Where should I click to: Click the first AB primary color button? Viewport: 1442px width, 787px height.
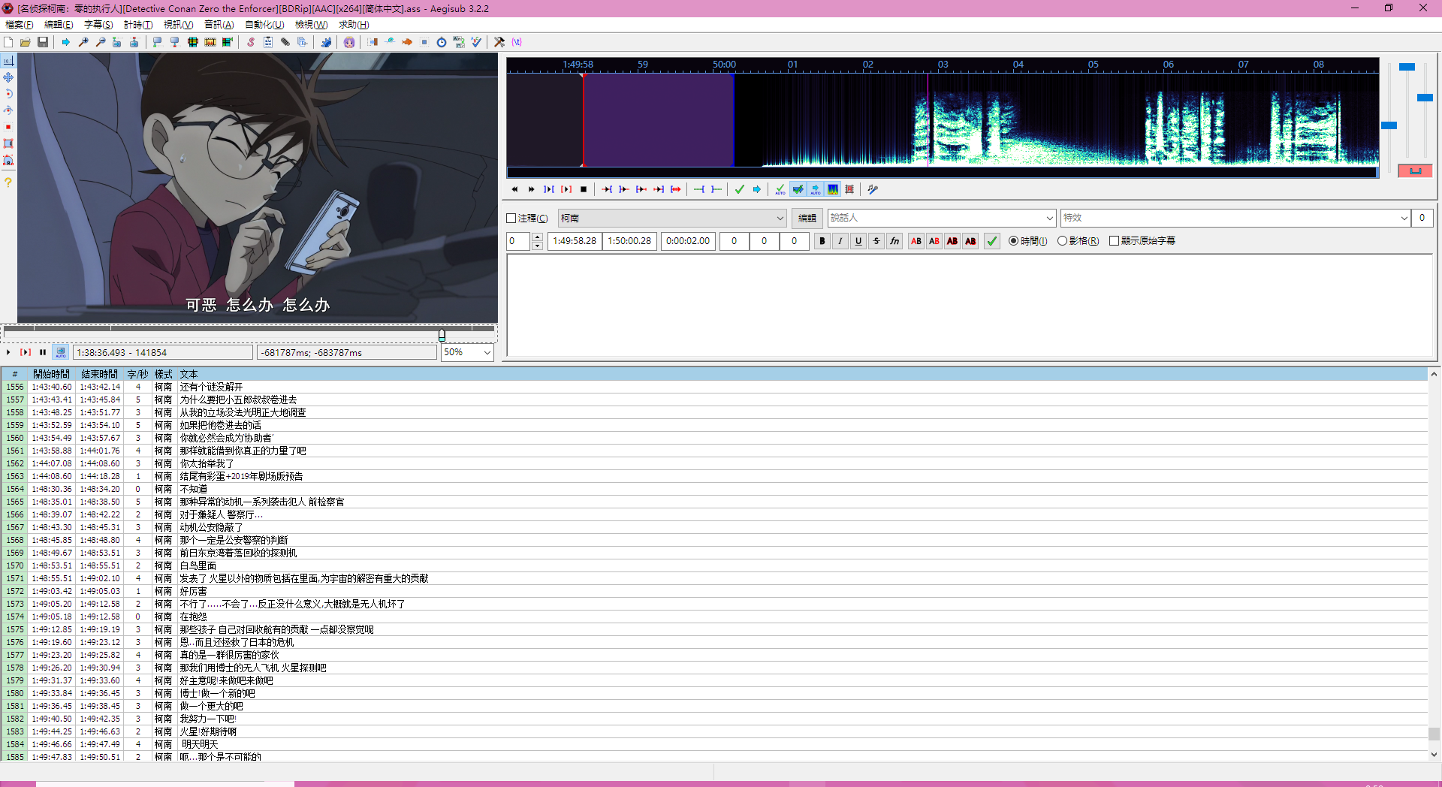916,241
